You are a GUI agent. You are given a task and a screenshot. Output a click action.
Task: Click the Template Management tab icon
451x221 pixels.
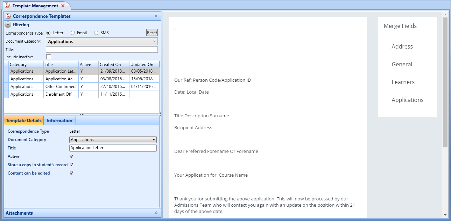pyautogui.click(x=8, y=6)
